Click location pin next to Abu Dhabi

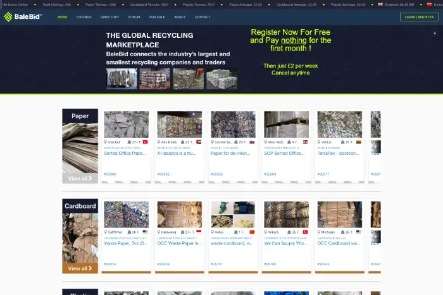(159, 142)
